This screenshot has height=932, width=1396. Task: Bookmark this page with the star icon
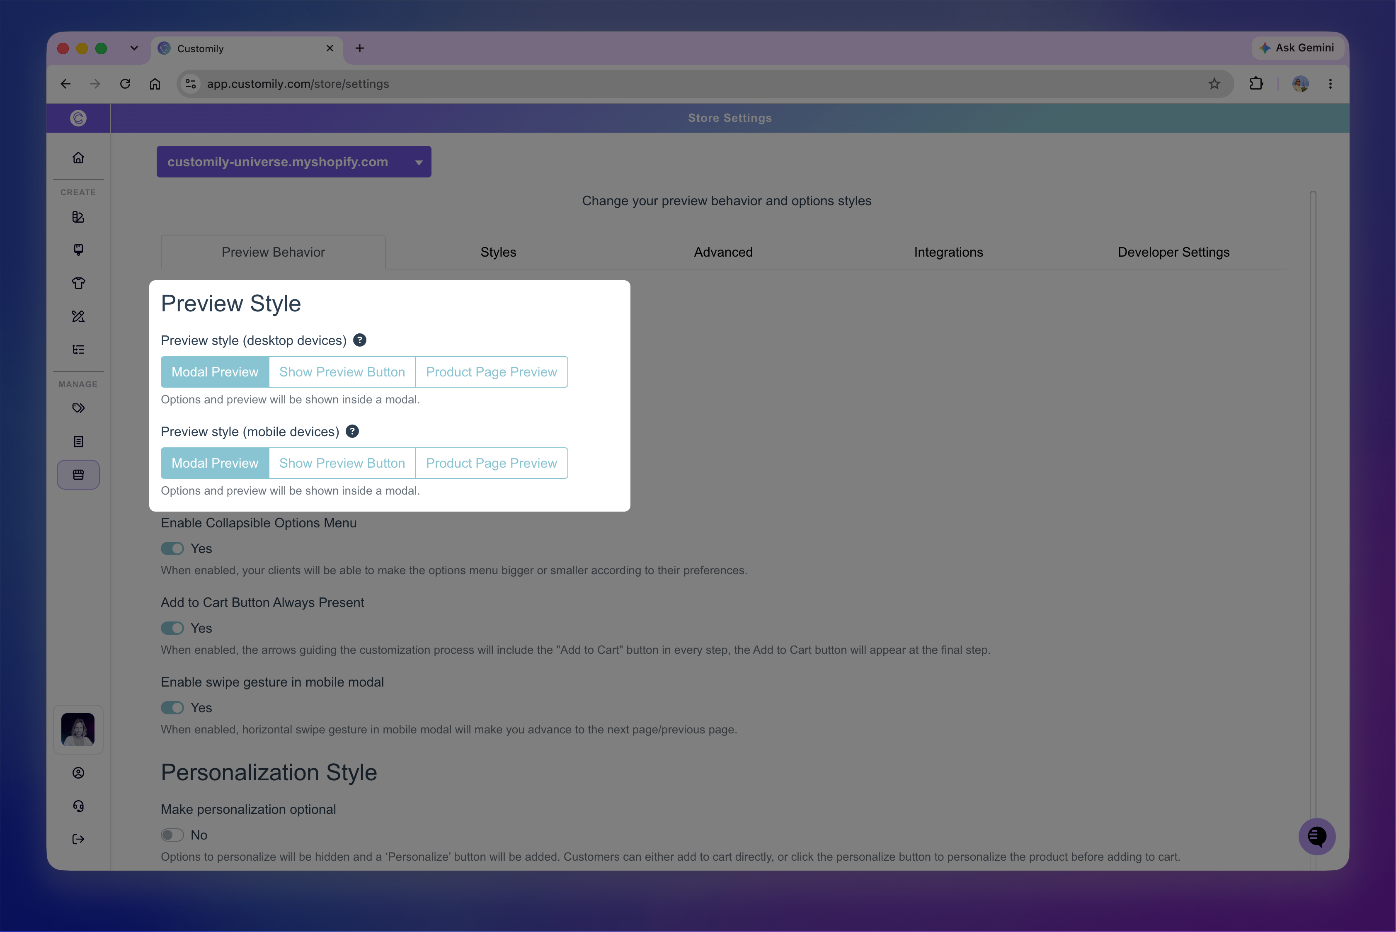tap(1214, 84)
